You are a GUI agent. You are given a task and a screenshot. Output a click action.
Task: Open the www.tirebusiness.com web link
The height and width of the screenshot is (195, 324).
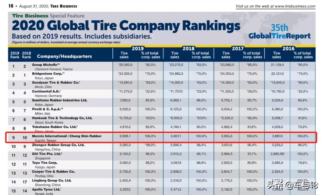point(295,6)
